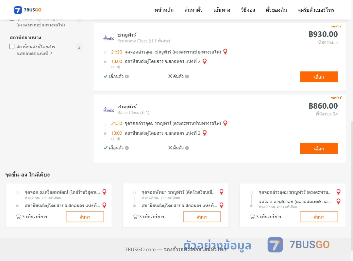Image resolution: width=353 pixels, height=261 pixels.
Task: Click arrival station map pin in ถ.เครือสหพัฒน์ card
Action: tap(104, 205)
